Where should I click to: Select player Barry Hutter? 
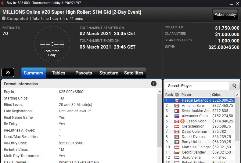199,142
